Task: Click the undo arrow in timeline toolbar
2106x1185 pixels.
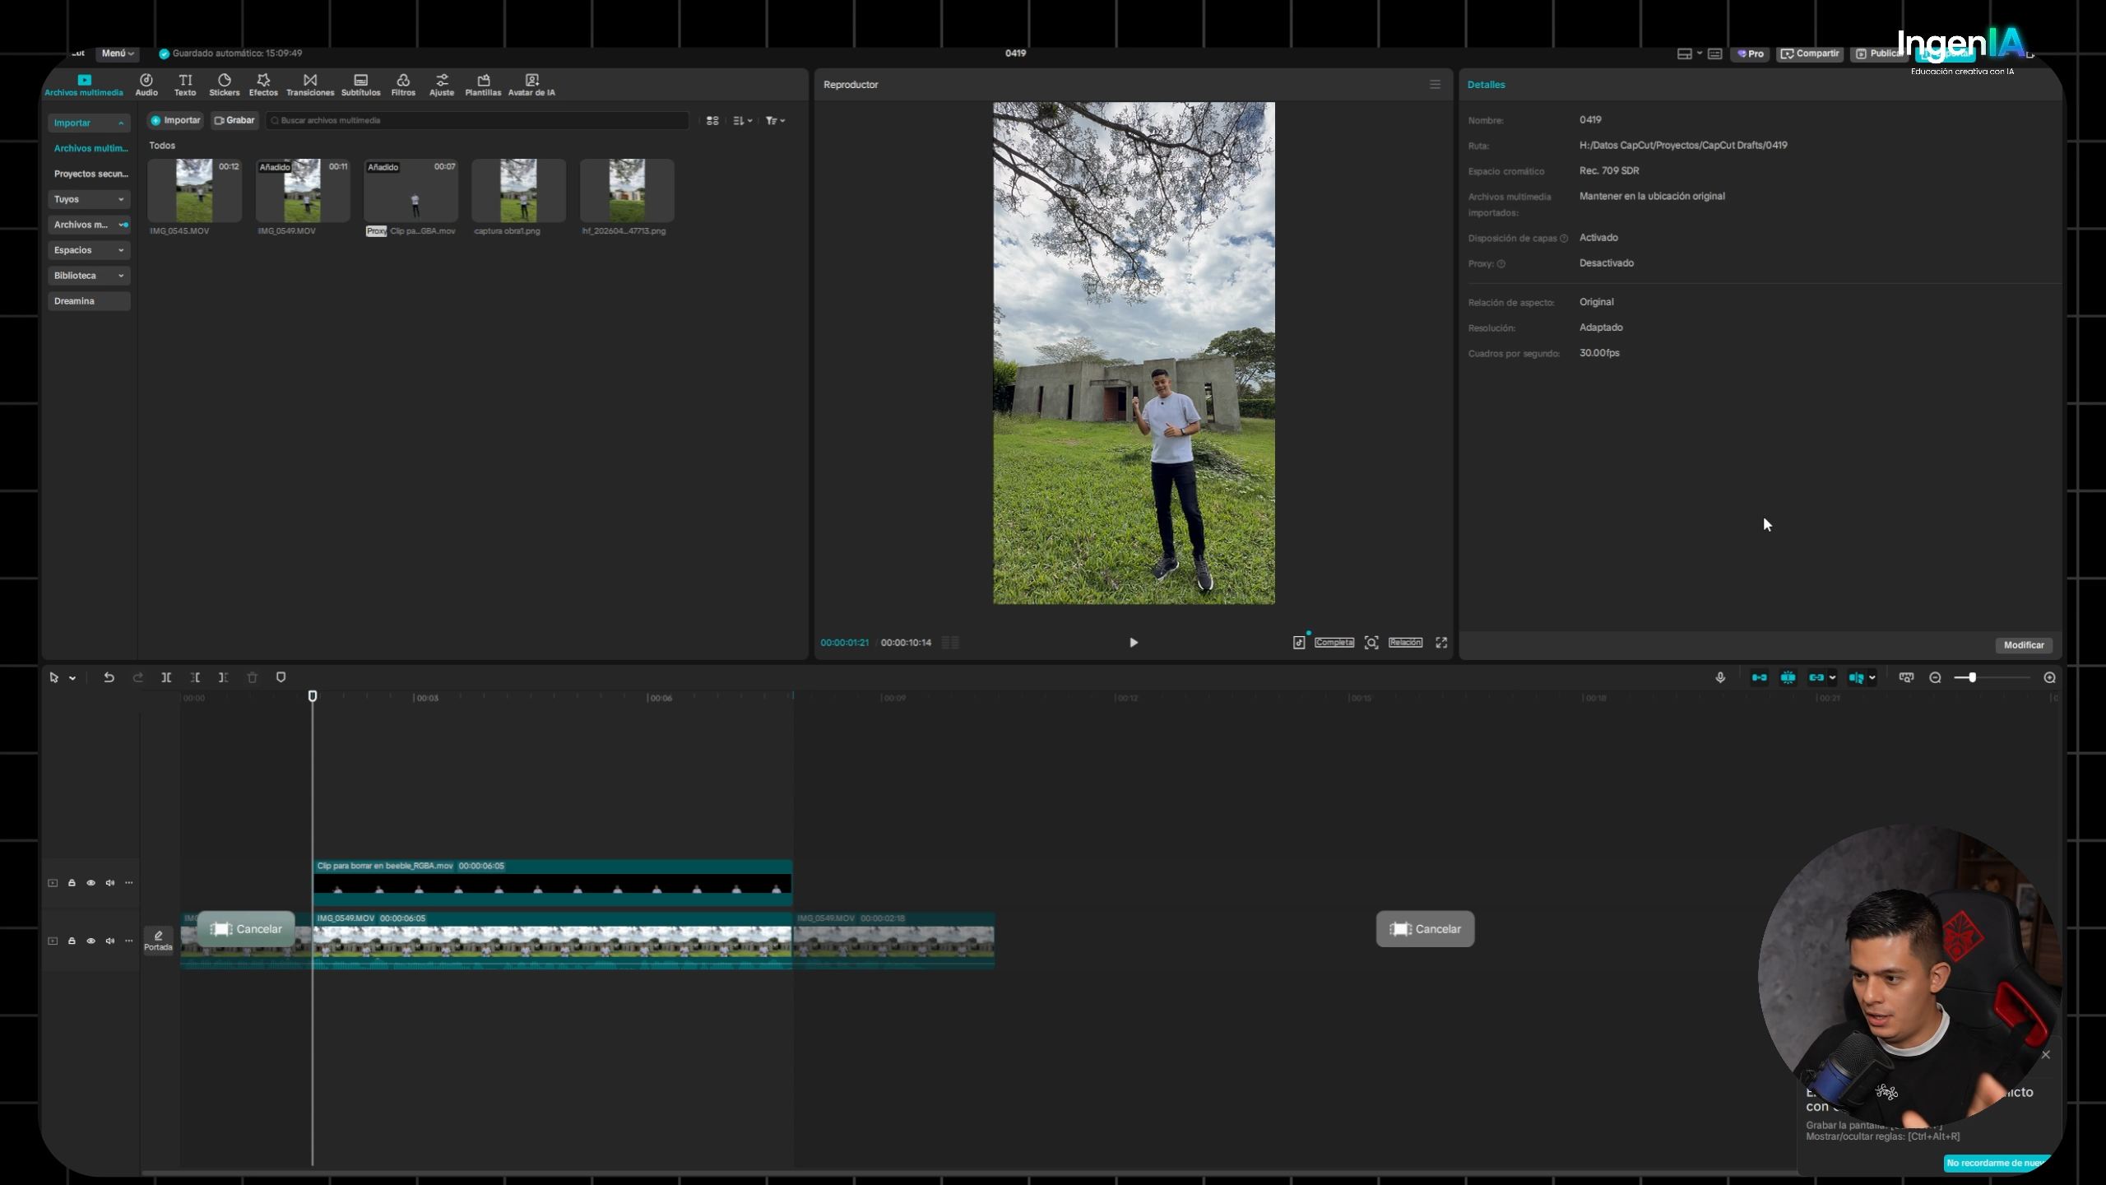Action: tap(109, 677)
